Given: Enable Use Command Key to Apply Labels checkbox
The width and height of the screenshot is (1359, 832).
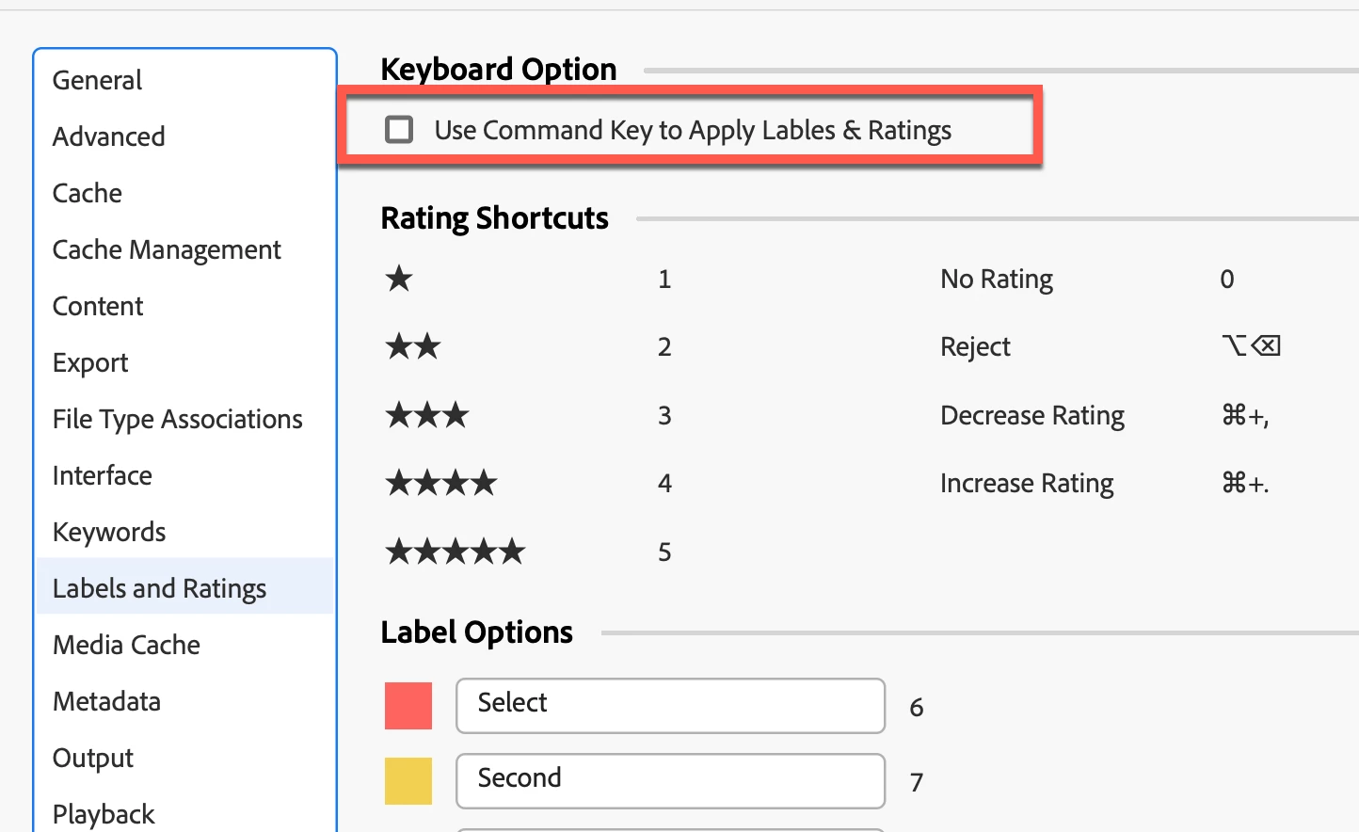Looking at the screenshot, I should click(399, 130).
